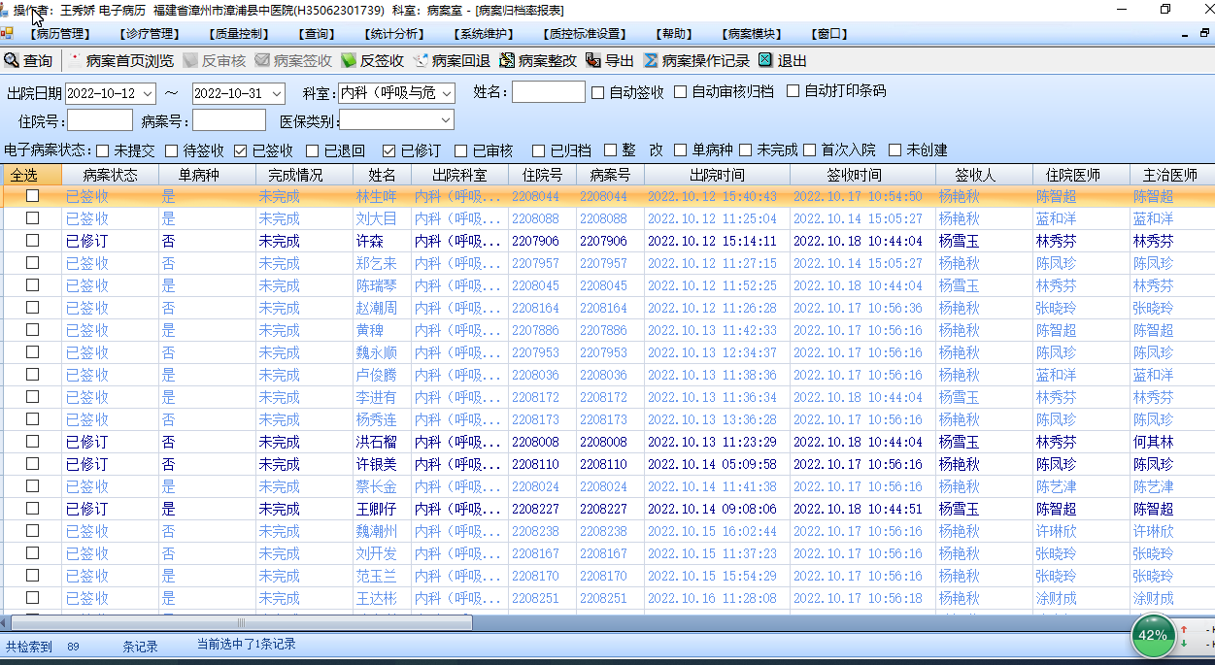Click the patient name 魏永顺
This screenshot has width=1215, height=665.
(x=376, y=352)
